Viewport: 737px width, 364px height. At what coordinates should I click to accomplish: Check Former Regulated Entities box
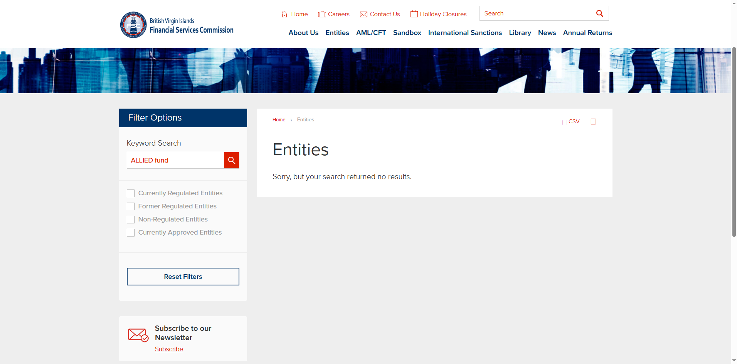[131, 206]
